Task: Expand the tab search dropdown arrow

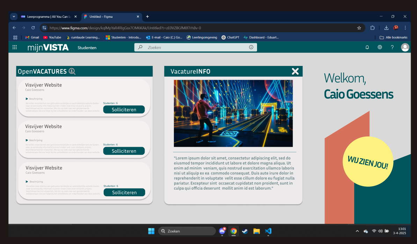Action: pyautogui.click(x=14, y=16)
